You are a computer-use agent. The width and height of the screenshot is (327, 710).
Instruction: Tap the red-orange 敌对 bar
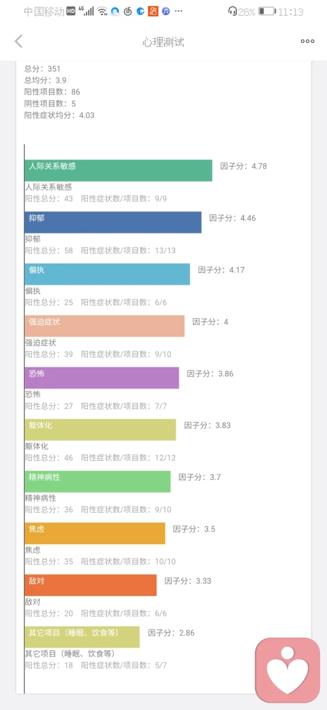tap(91, 585)
